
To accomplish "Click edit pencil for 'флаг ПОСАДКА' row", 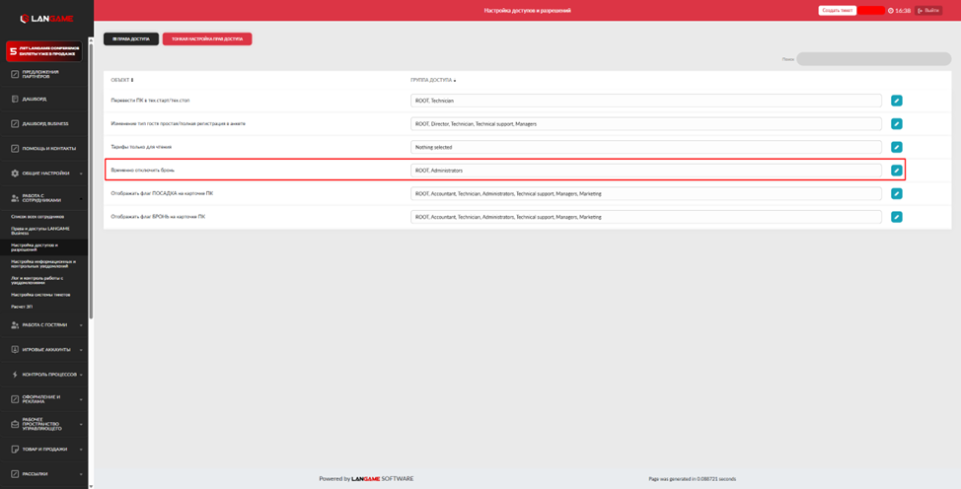I will [x=896, y=194].
